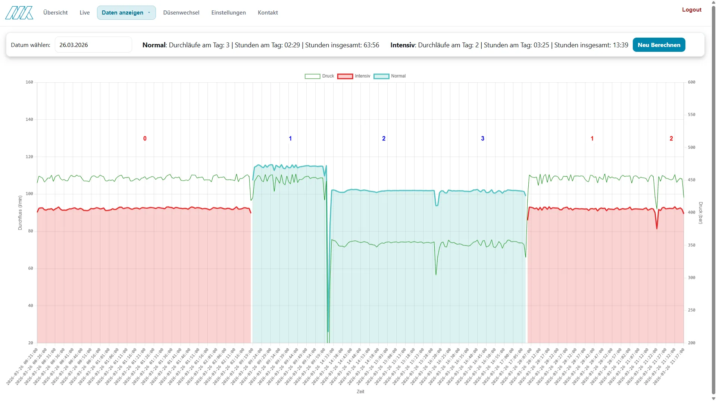
Task: Go to the Live view
Action: click(85, 13)
